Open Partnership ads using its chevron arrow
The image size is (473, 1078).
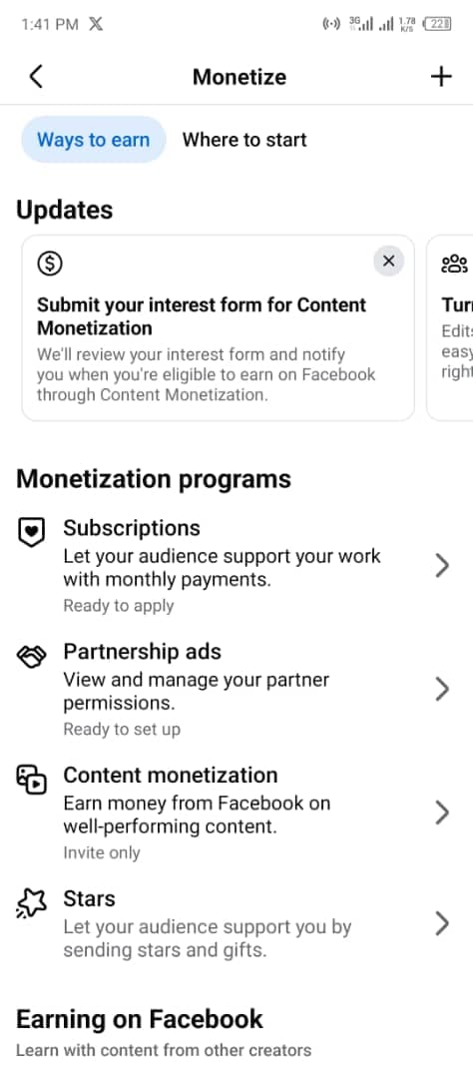click(442, 689)
